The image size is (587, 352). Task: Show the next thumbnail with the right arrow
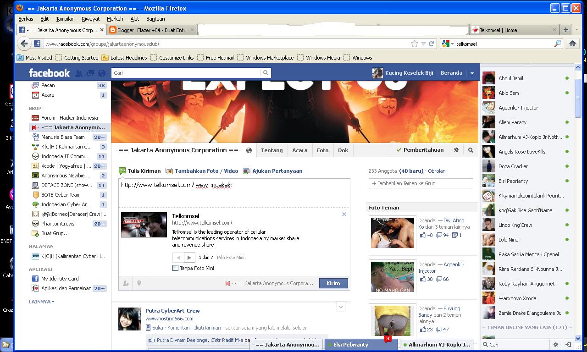pyautogui.click(x=189, y=258)
